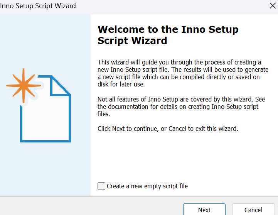The image size is (278, 215).
Task: Click the orange starburst sparkle
Action: click(x=24, y=86)
